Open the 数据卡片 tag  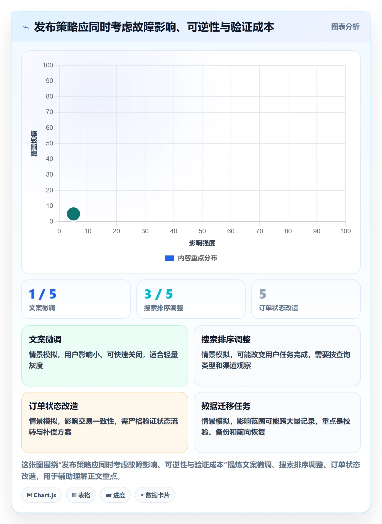(x=155, y=495)
